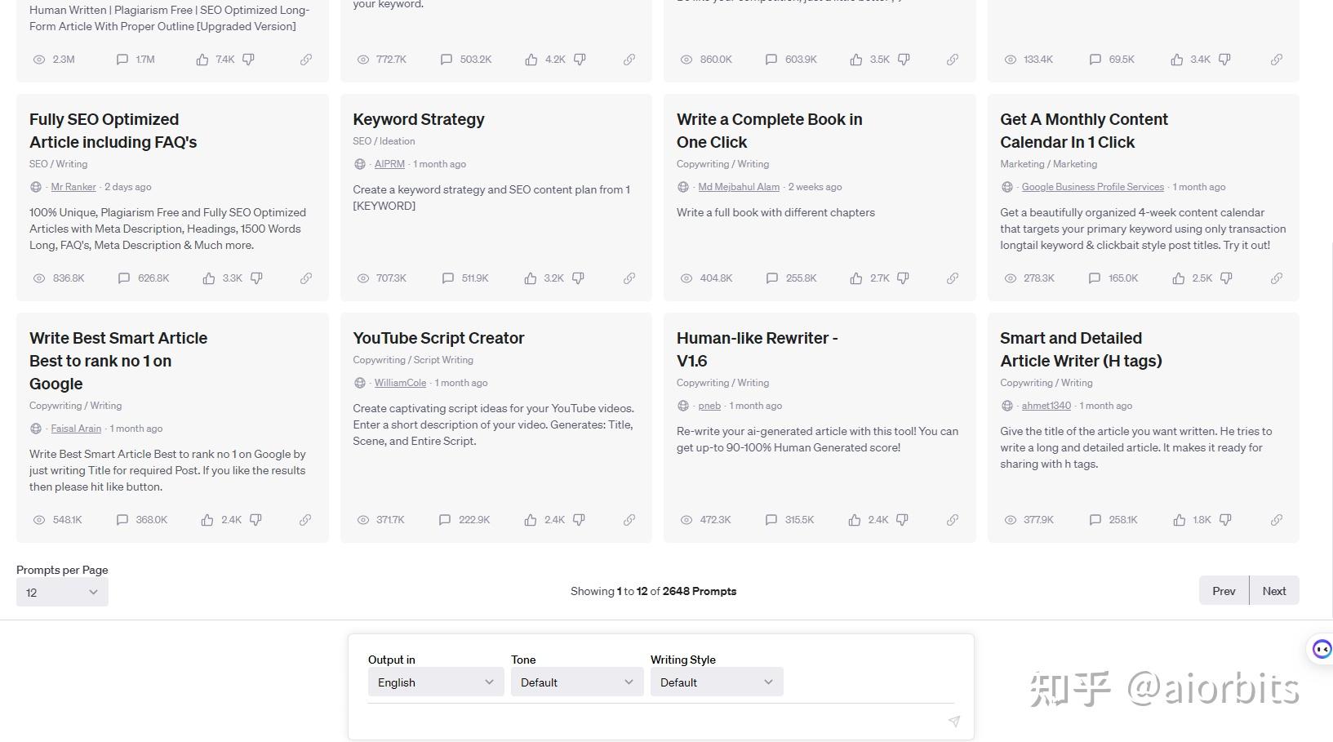Thumbs up Smart and Detailed Article Writer

1179,520
